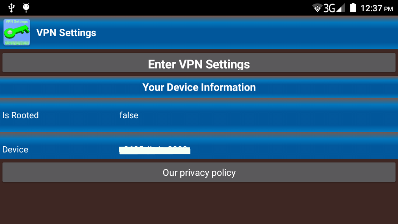
Task: Tap the cellular signal strength bars
Action: (x=340, y=8)
